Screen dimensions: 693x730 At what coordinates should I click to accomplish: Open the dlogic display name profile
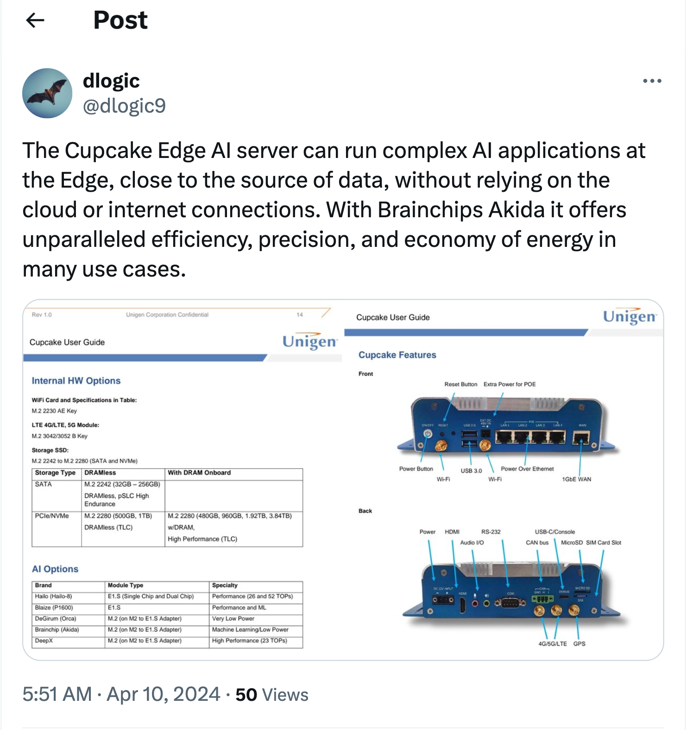(x=111, y=81)
